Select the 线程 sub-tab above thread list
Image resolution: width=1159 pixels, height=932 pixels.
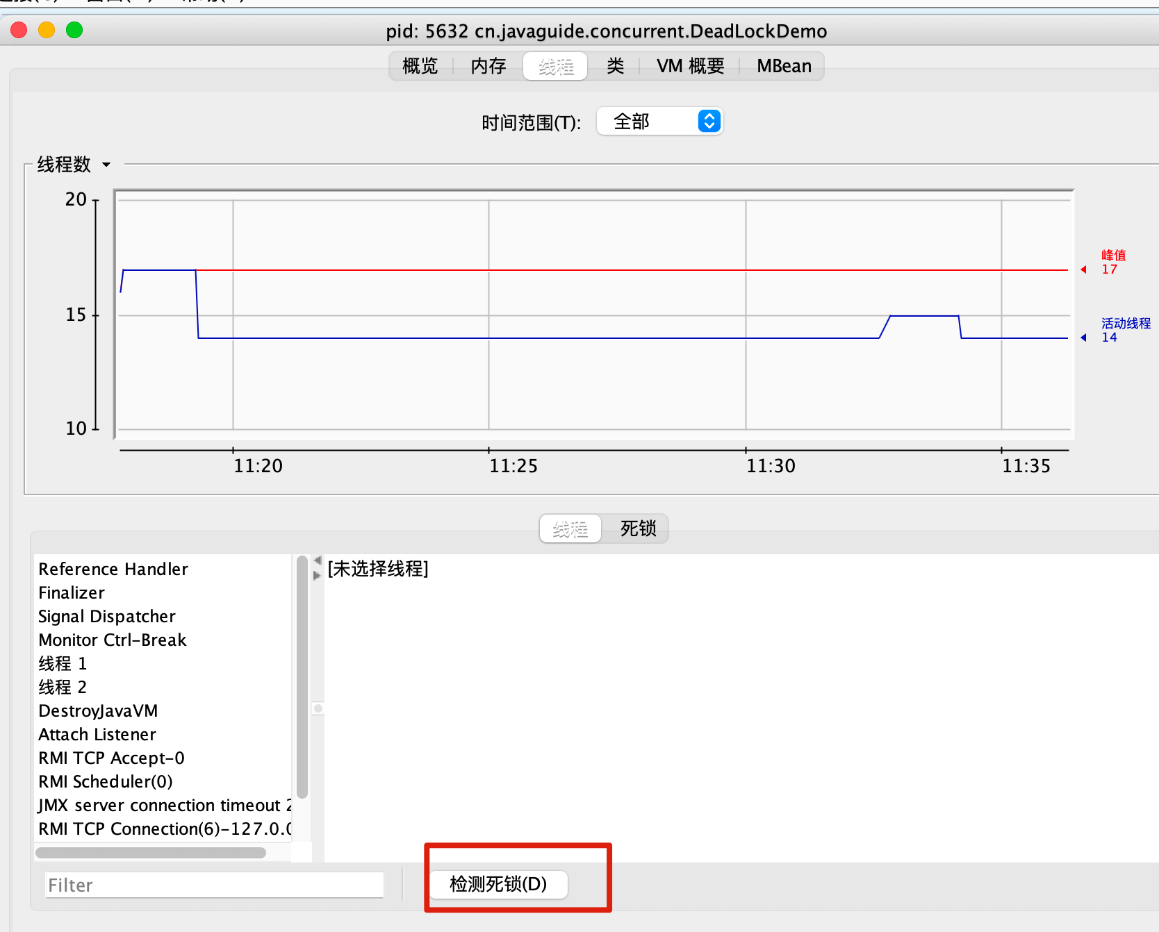click(570, 529)
